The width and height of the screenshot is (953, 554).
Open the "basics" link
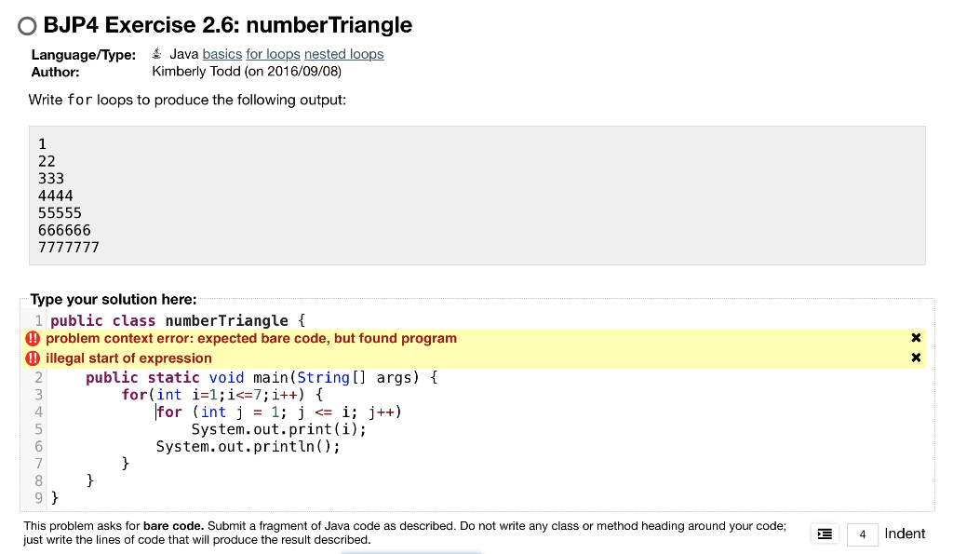point(221,53)
